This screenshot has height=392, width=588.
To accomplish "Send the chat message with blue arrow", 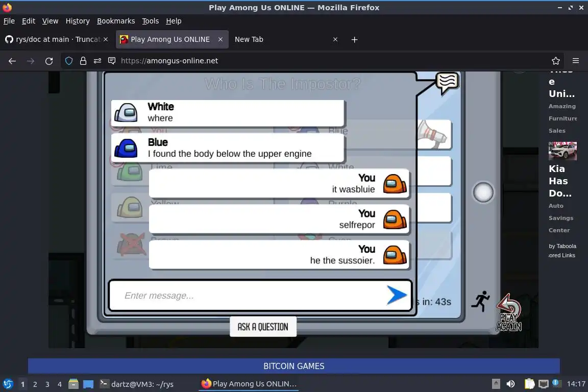I will (397, 295).
